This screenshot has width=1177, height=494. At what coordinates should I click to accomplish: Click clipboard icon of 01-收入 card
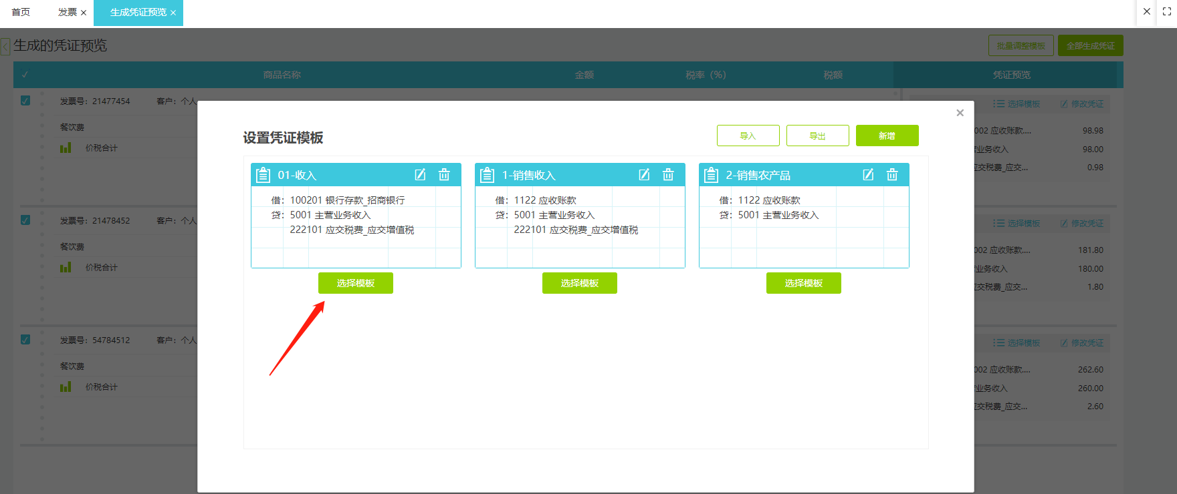(263, 175)
